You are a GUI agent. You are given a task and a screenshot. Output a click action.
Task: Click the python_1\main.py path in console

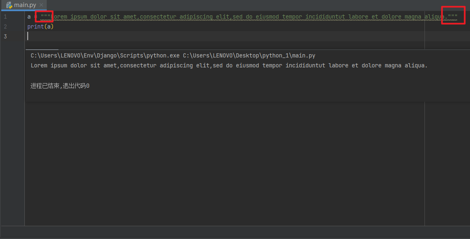(249, 56)
